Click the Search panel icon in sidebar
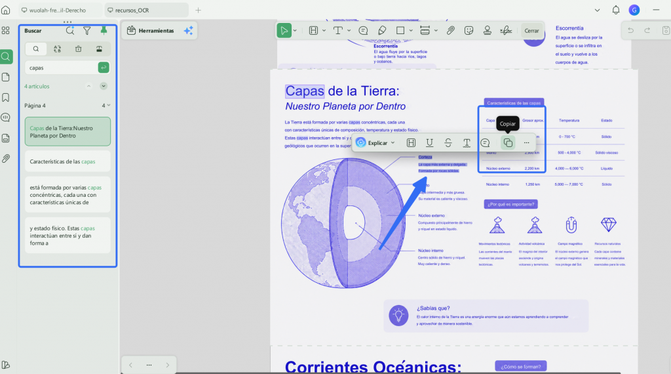The image size is (671, 374). (x=6, y=56)
